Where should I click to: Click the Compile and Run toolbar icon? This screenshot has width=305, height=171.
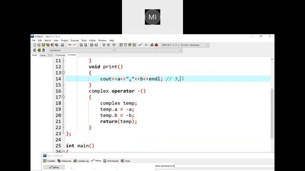pyautogui.click(x=130, y=45)
